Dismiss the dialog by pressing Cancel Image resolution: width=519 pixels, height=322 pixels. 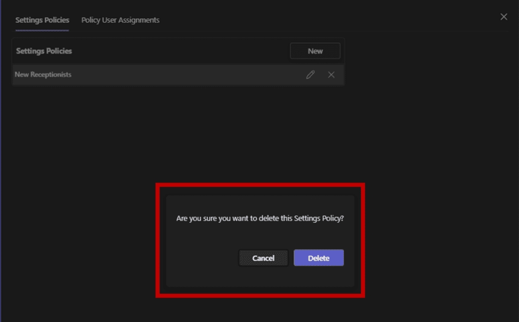pos(263,258)
